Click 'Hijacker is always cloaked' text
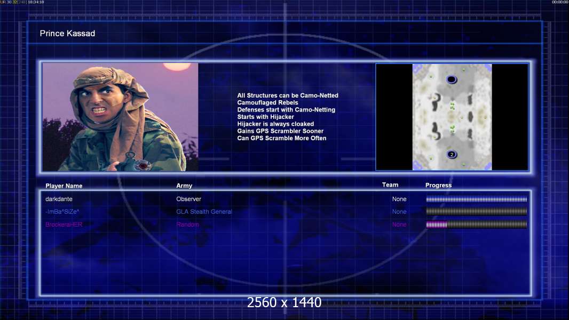569x320 pixels. click(275, 124)
